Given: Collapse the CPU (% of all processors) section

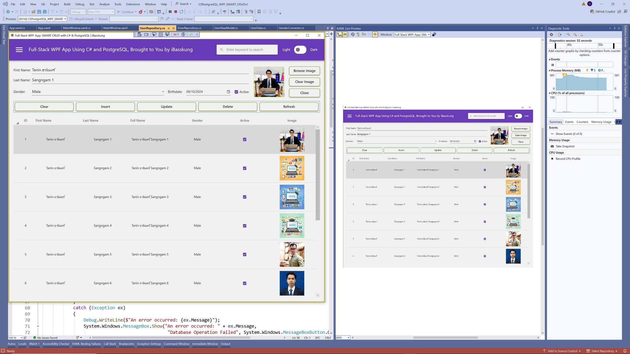Looking at the screenshot, I should pos(550,93).
